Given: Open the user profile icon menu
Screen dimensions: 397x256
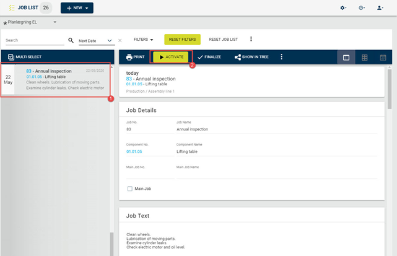Looking at the screenshot, I should [x=380, y=8].
